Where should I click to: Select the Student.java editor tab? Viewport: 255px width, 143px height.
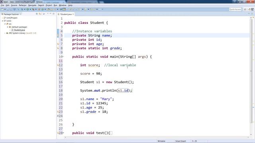click(66, 14)
